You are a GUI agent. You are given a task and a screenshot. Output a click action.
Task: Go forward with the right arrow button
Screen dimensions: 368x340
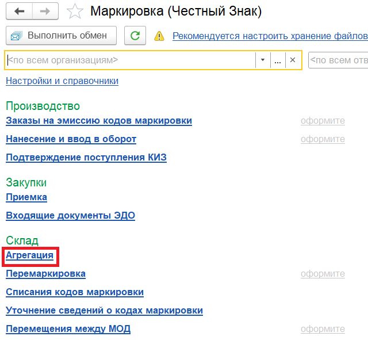coord(45,11)
